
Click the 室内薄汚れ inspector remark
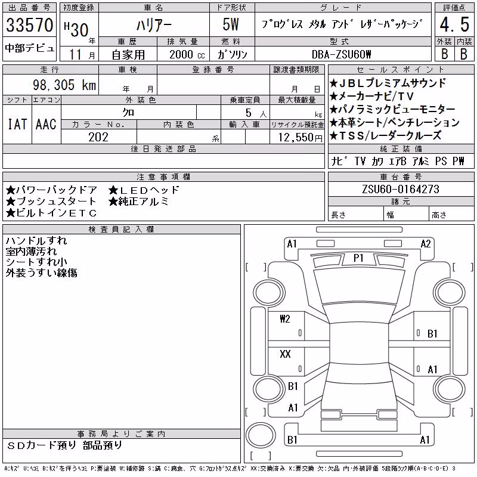31,251
